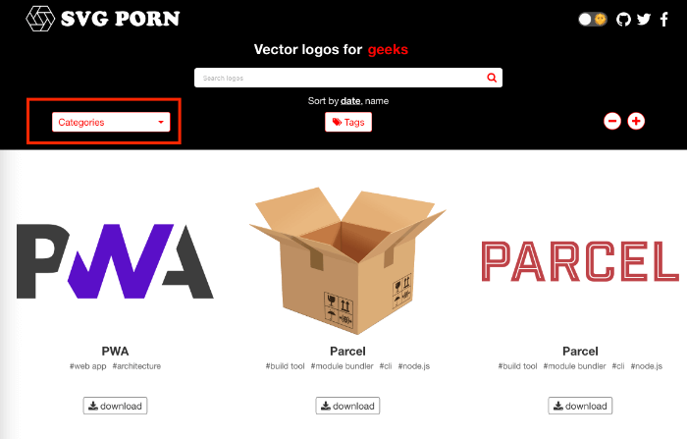Toggle the dark mode switch
Screen dimensions: 687x439
[x=593, y=20]
